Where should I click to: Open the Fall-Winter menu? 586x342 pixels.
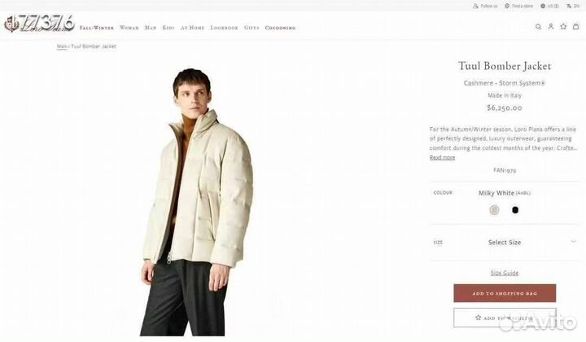[96, 28]
